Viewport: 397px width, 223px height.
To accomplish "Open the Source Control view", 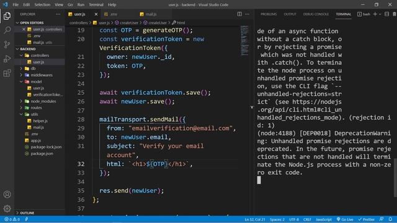I will 7,45.
